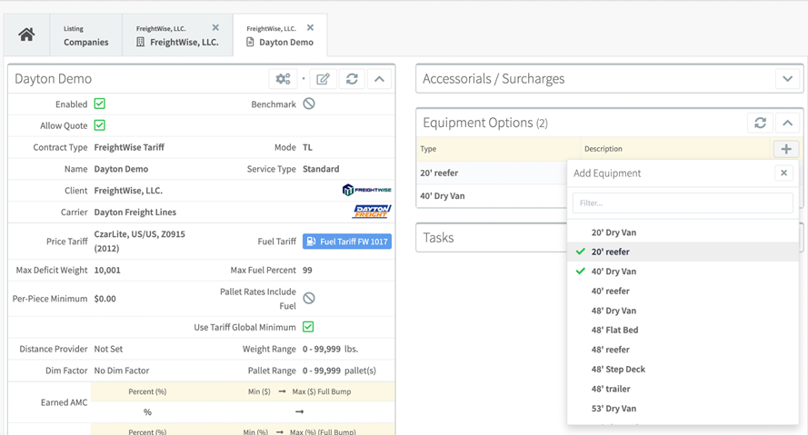Toggle Use Tariff Global Minimum checkbox
The image size is (808, 435).
coord(308,327)
